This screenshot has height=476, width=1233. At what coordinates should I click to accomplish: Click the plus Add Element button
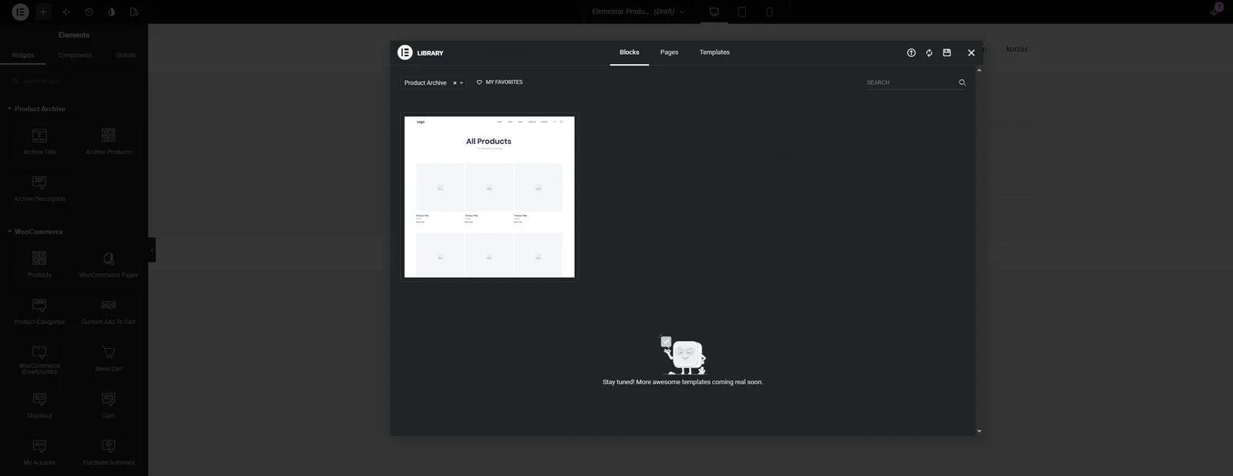tap(43, 12)
